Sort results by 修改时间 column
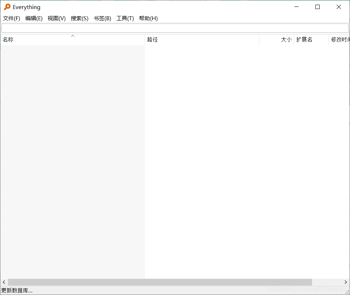Screen dimensions: 350x295 339,40
